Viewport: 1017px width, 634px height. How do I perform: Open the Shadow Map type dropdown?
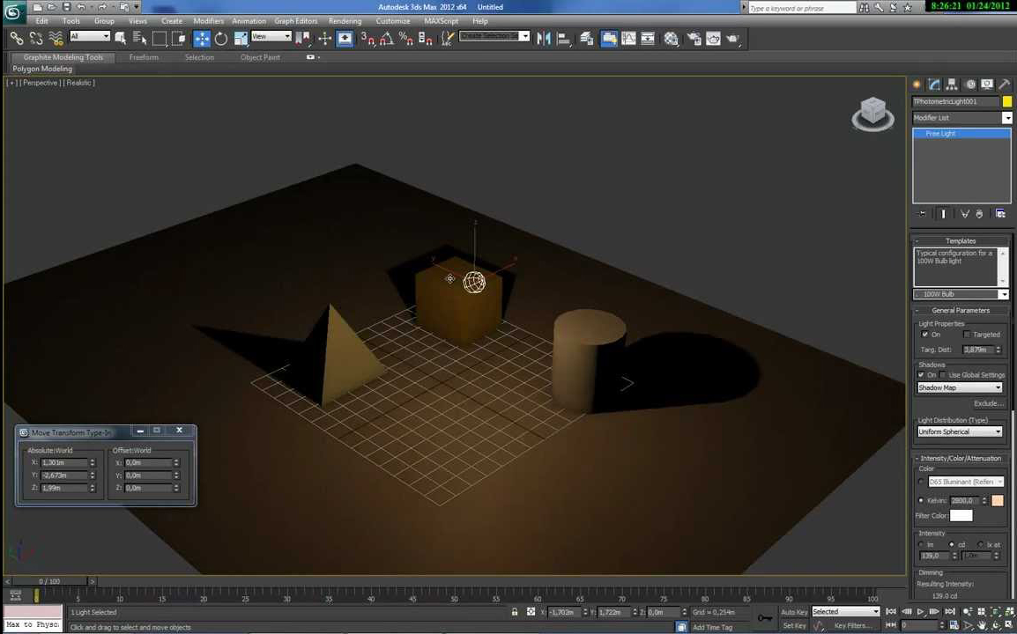click(960, 387)
